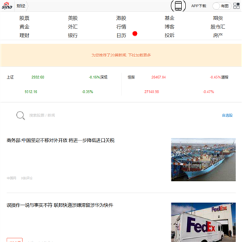Screen dimensions: 242x242
Task: Open the 房产 real estate link
Action: point(218,36)
